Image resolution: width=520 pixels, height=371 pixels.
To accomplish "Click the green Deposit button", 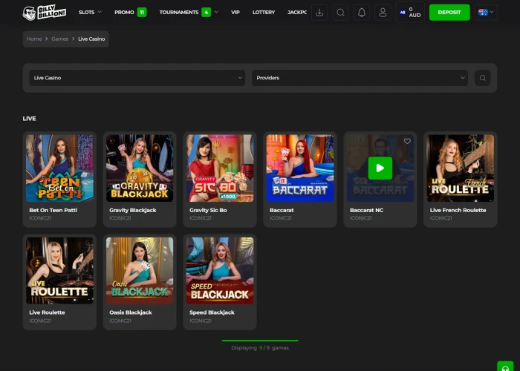I will point(449,13).
